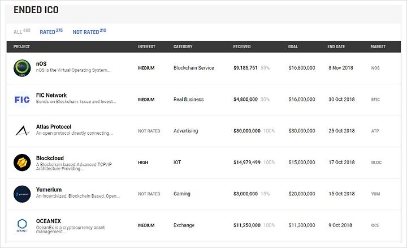
Task: Switch to the RATED tab
Action: pyautogui.click(x=51, y=32)
